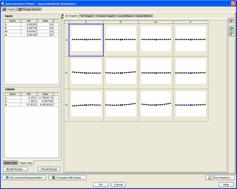Click the tf column header in graphs grid
Screen dimensions: 237x189
tap(121, 22)
